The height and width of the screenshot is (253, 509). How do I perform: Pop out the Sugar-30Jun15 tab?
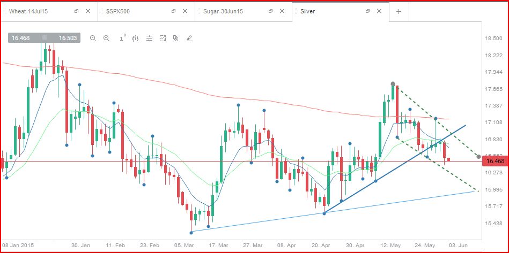tap(270, 11)
